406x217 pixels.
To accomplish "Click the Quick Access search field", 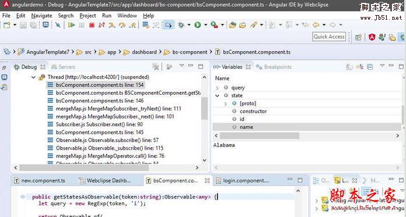I will [329, 37].
